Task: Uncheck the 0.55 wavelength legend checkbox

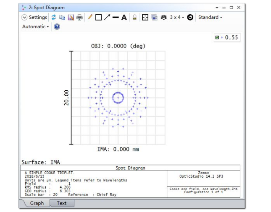Action: click(x=217, y=37)
